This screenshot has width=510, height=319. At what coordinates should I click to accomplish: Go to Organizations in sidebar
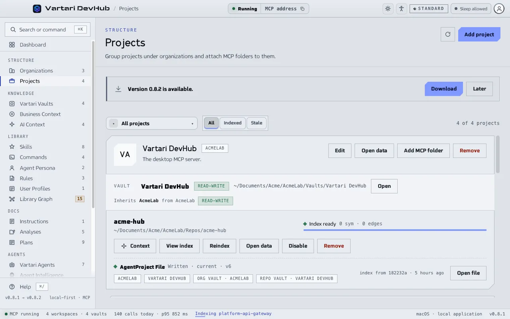[45, 71]
